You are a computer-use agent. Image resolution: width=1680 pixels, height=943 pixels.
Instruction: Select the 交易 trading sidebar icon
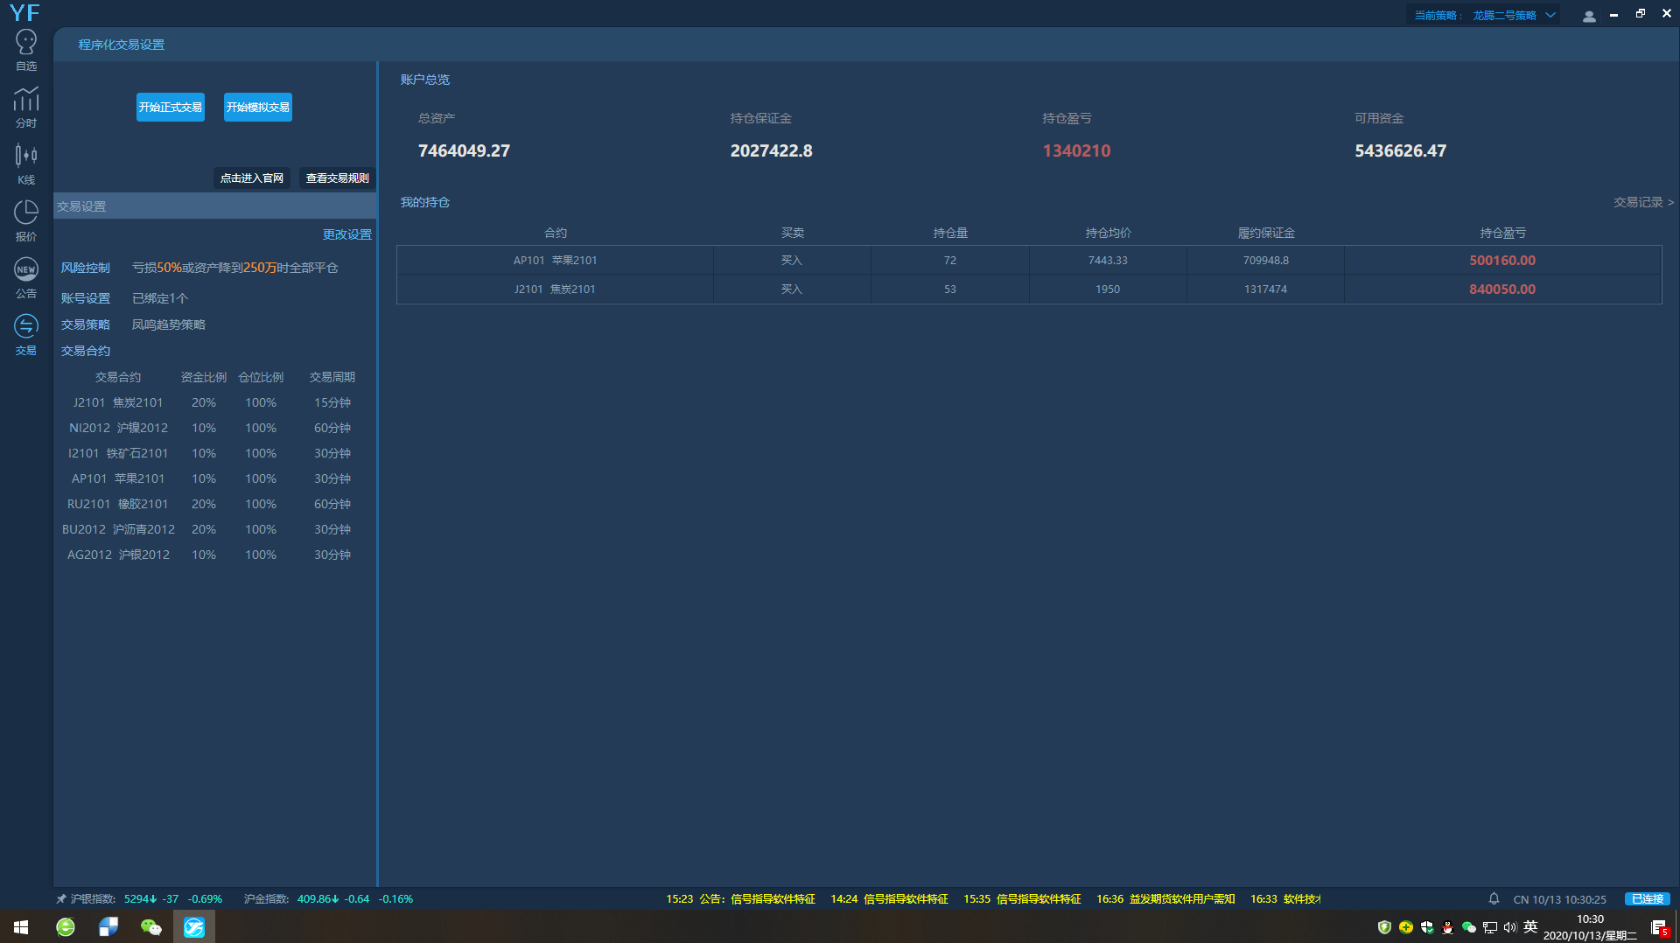click(26, 334)
